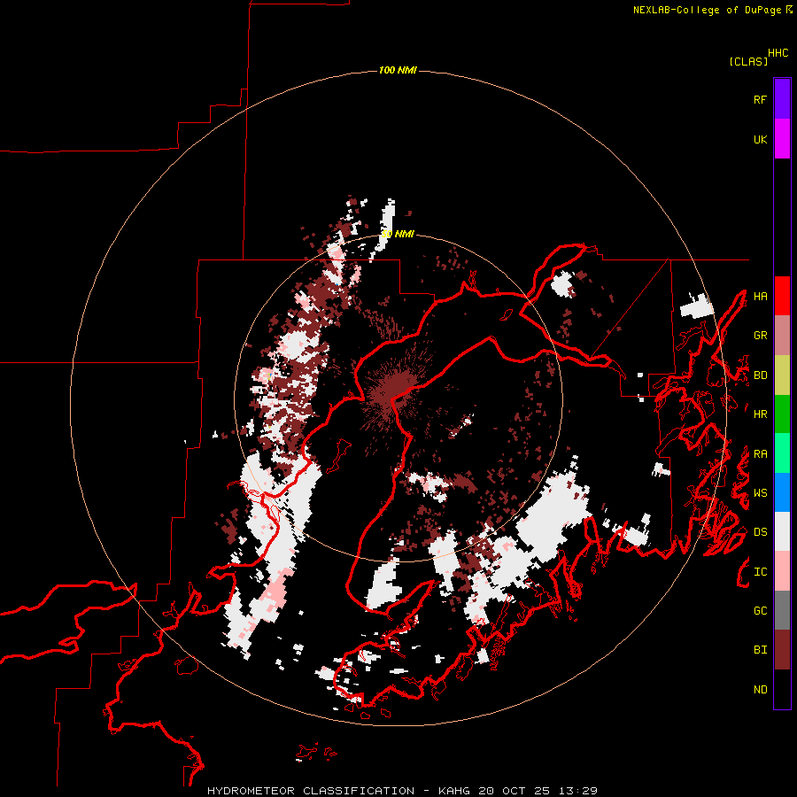Click the UK magenta legend swatch
The width and height of the screenshot is (797, 797).
click(782, 139)
